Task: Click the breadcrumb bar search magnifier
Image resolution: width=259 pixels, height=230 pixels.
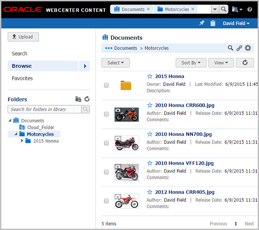Action: (x=230, y=48)
